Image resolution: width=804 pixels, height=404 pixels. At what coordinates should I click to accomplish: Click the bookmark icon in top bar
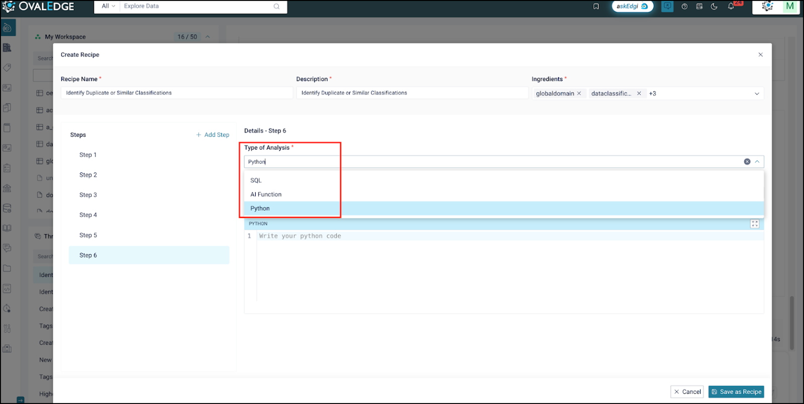click(596, 7)
